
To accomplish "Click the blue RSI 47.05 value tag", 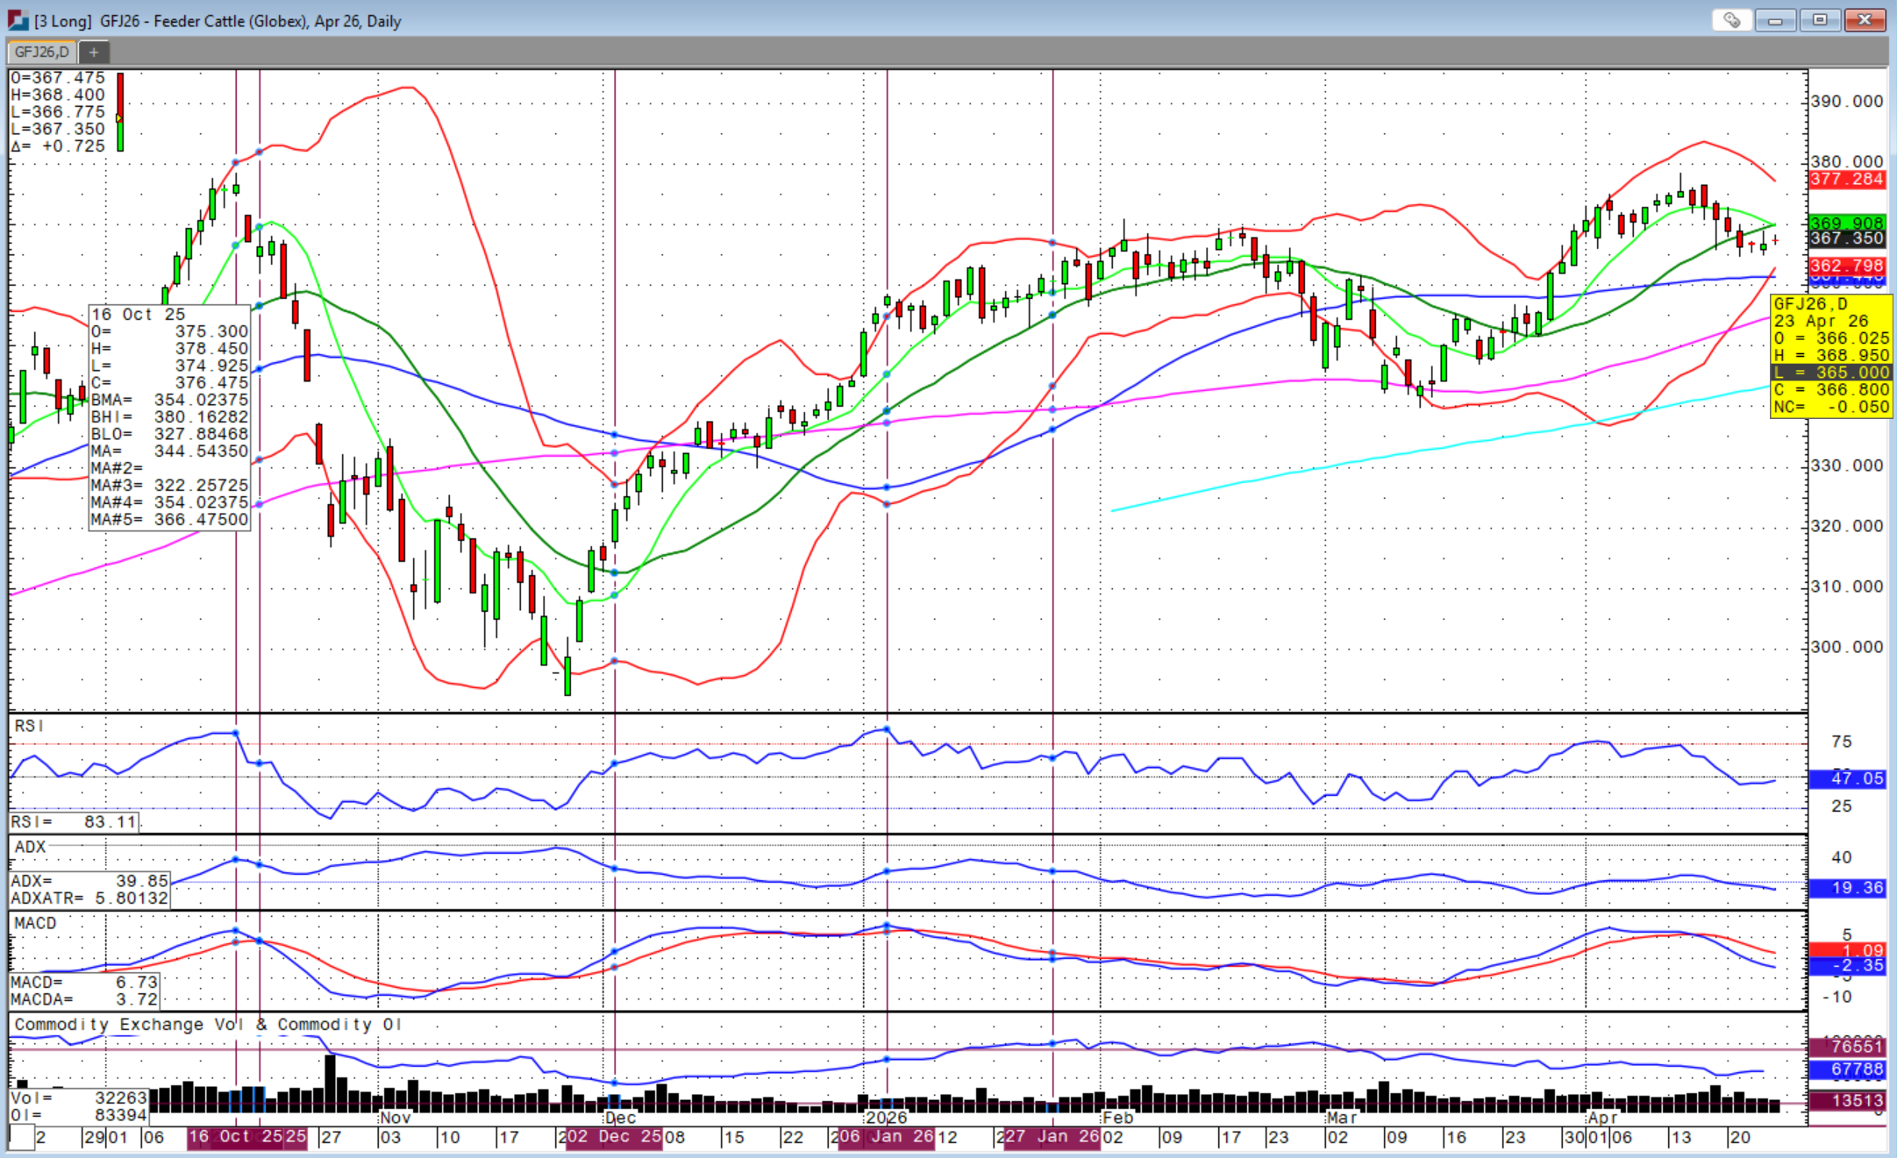I will point(1846,778).
